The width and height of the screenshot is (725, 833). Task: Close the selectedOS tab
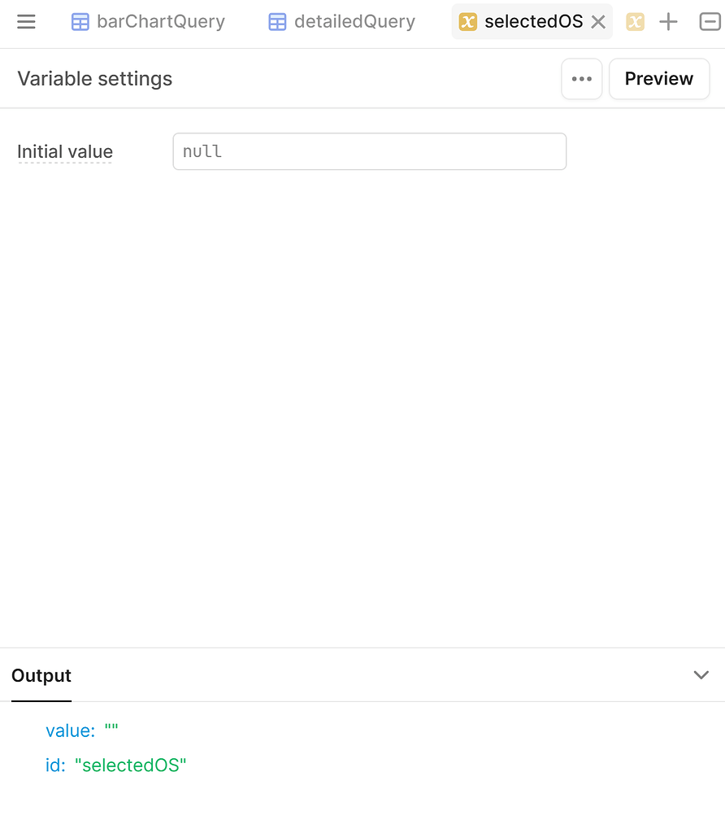pos(599,22)
